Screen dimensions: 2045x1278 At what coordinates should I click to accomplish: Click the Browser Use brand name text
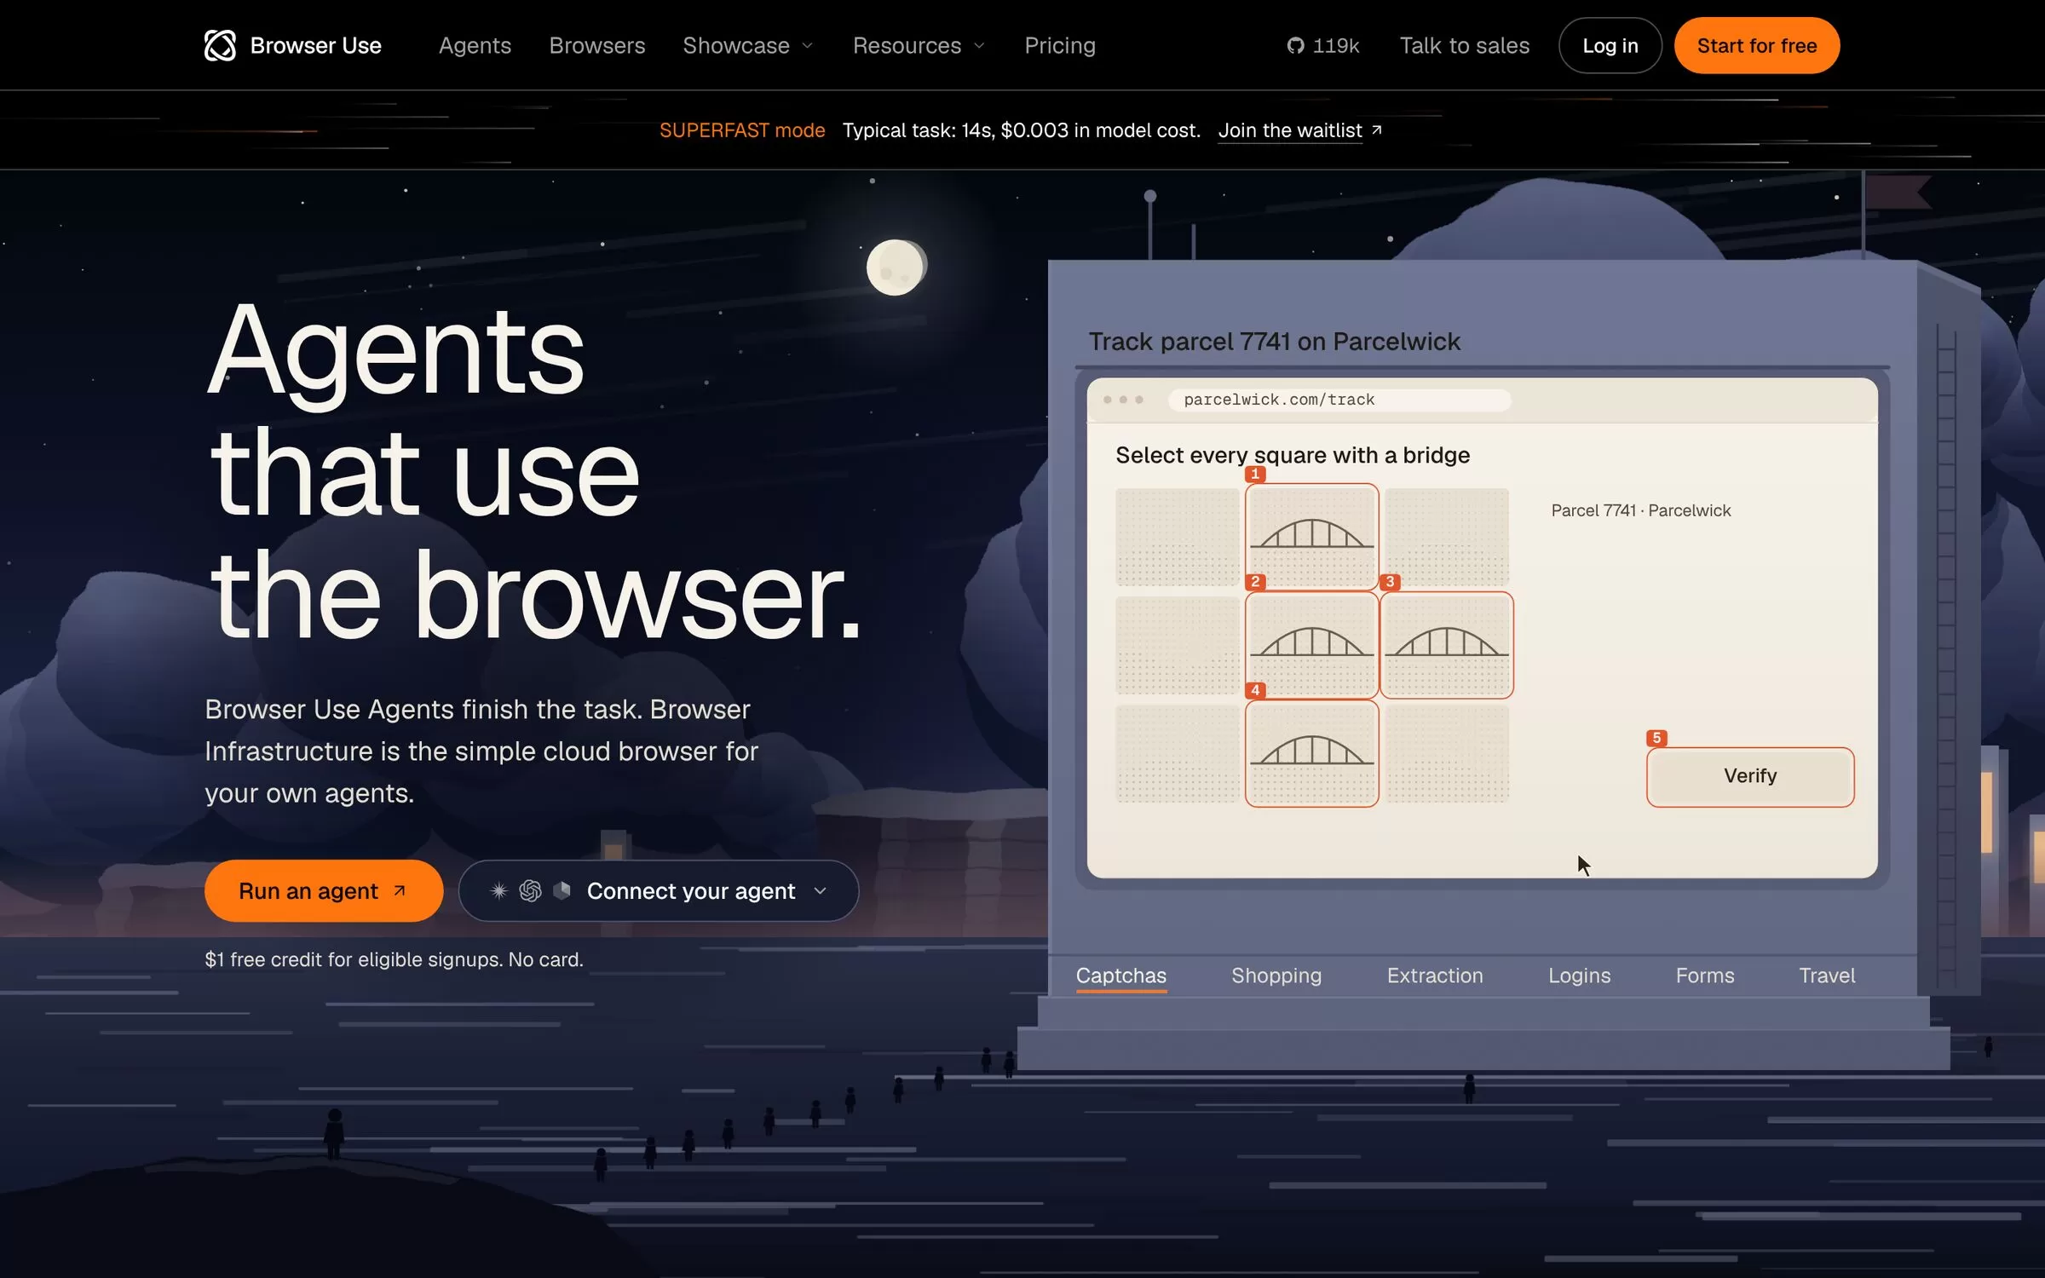pyautogui.click(x=315, y=46)
